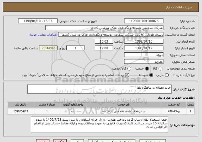The width and height of the screenshot is (202, 142).
Task: Click the نام دستگاه خریدار field
Action: click(x=105, y=28)
